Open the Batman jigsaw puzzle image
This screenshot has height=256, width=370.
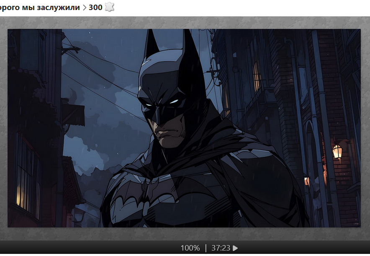(x=184, y=128)
